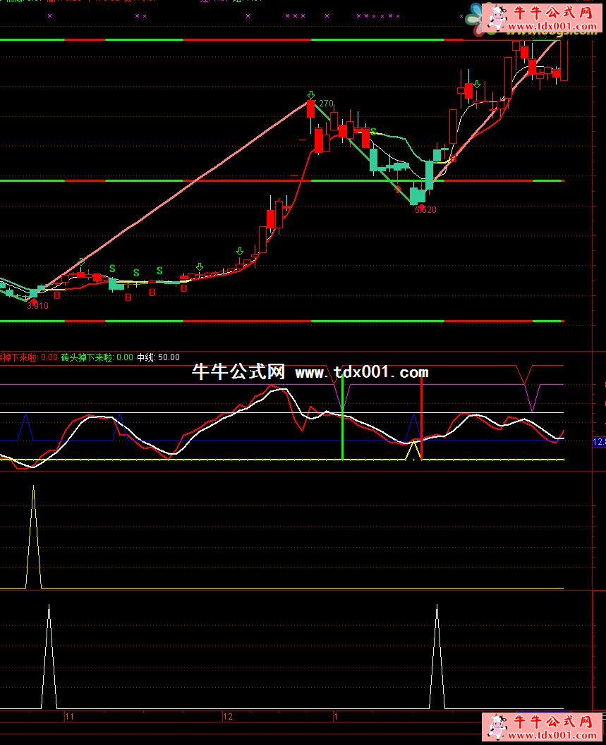The width and height of the screenshot is (606, 745).
Task: Click the first green S sell marker
Action: point(112,269)
